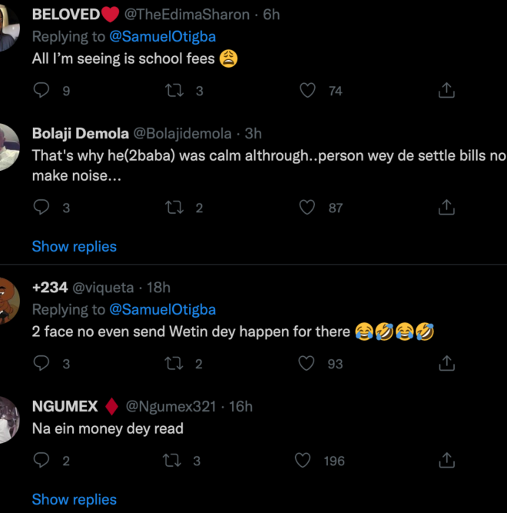Open @SamuelOtigba mention in BELOVED's reply

point(163,37)
